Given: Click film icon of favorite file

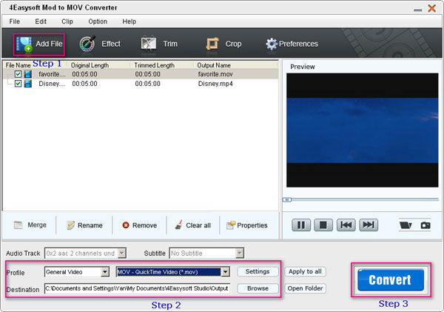Looking at the screenshot, I should coord(28,74).
